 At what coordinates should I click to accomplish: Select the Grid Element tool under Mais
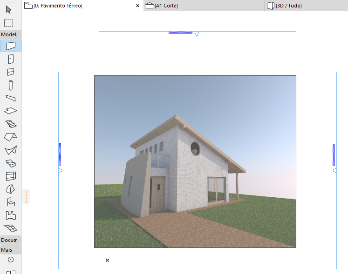[x=11, y=261]
